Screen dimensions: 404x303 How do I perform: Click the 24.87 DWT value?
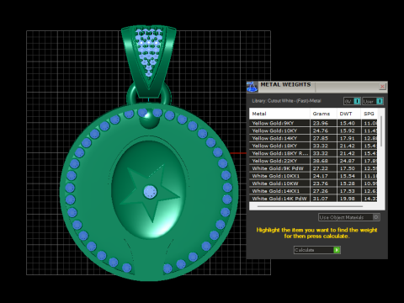[348, 161]
